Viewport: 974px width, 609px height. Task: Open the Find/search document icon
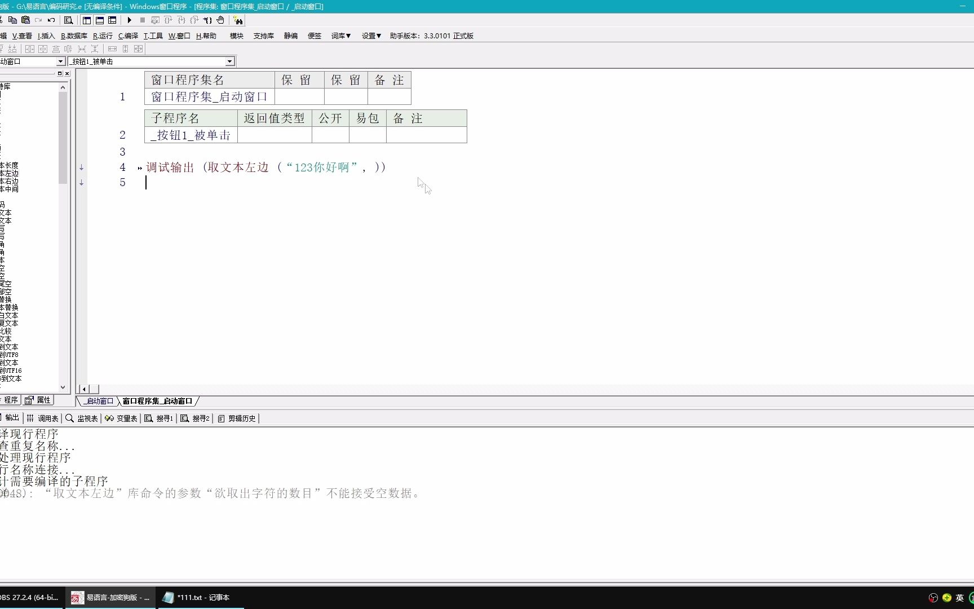[x=68, y=20]
